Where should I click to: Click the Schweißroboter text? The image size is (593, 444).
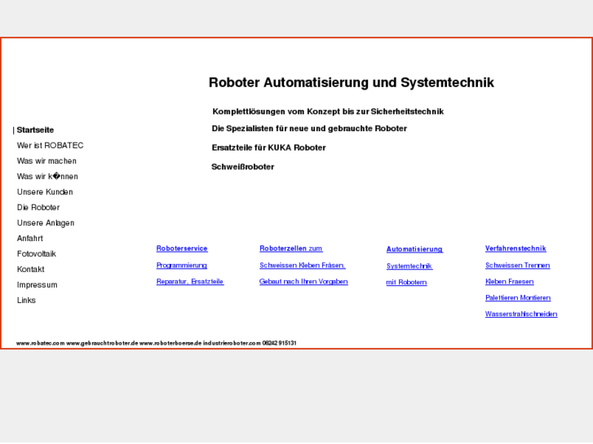(x=243, y=167)
